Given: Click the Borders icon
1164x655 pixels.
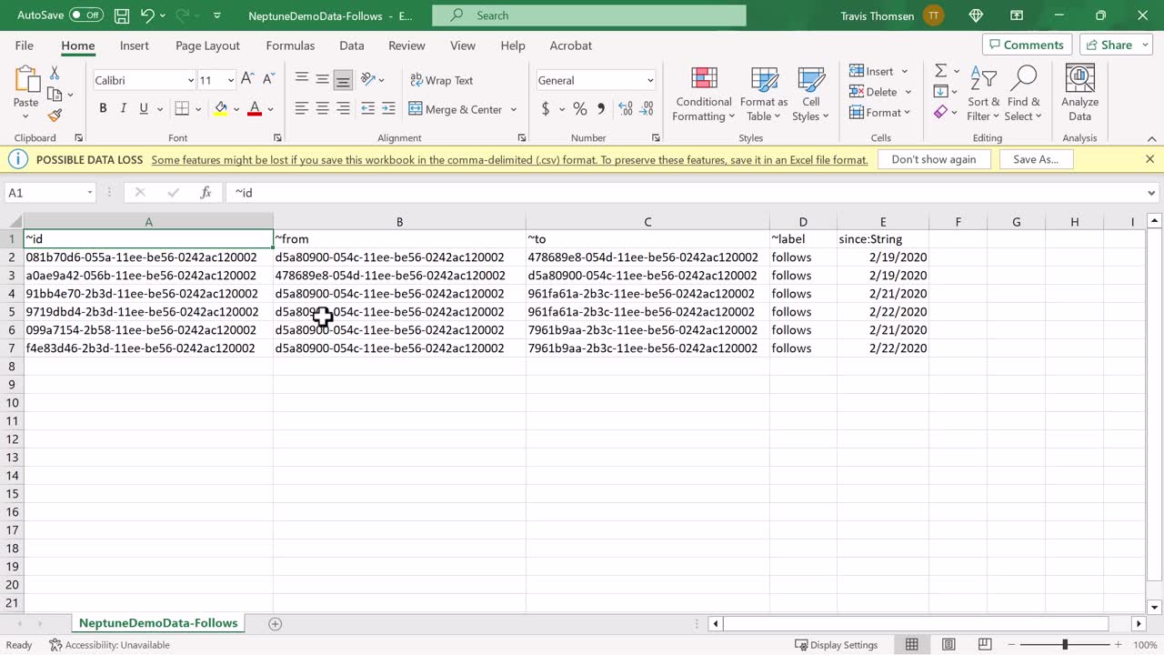Looking at the screenshot, I should (182, 109).
